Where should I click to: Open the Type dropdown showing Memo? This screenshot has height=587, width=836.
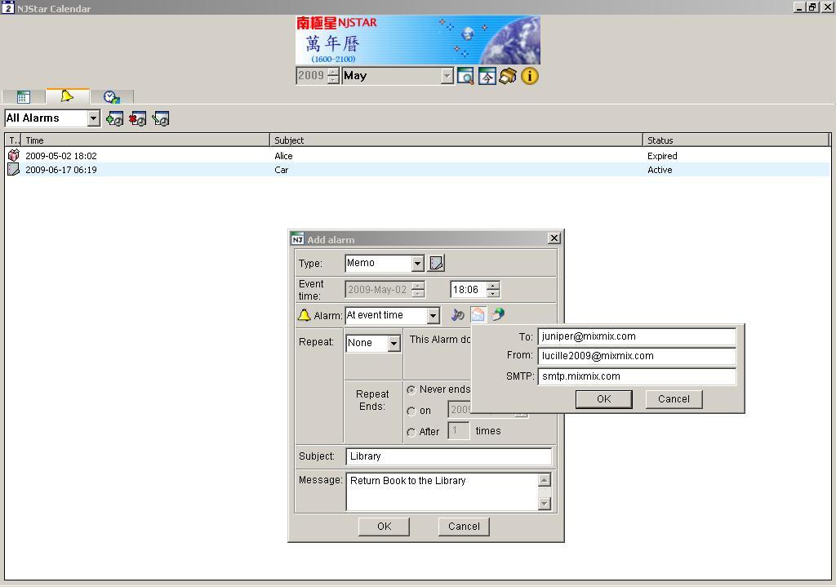417,263
